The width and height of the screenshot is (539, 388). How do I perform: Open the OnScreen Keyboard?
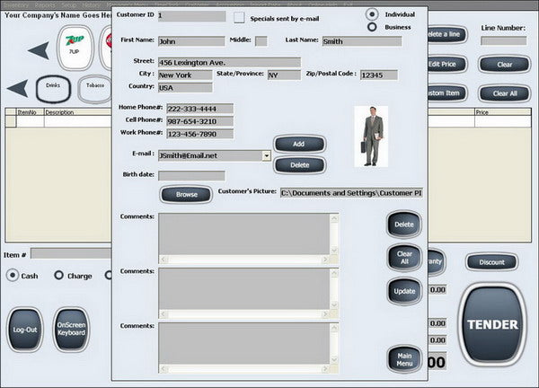click(x=71, y=330)
